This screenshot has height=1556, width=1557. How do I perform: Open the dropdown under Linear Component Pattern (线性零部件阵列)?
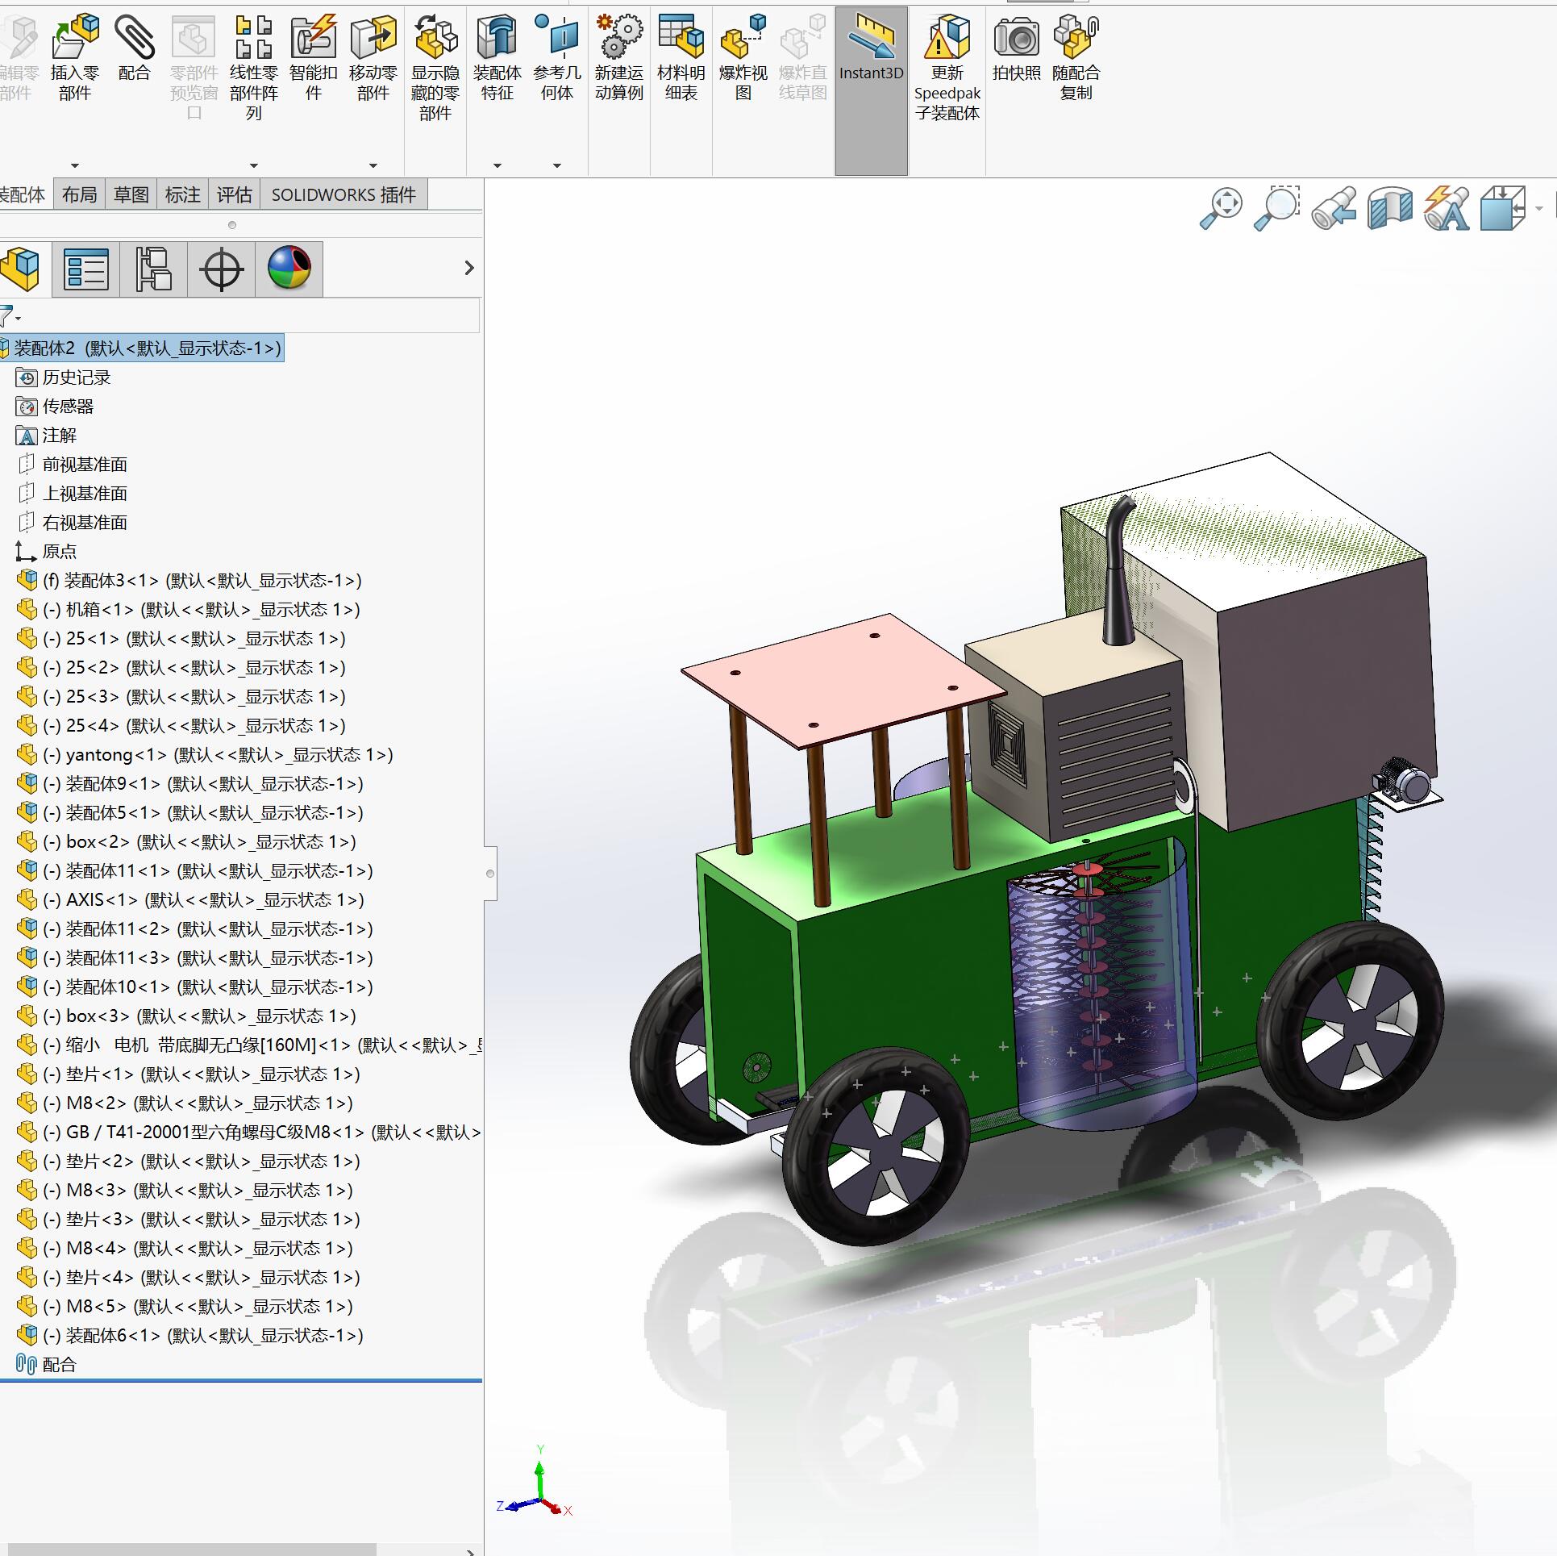pyautogui.click(x=254, y=165)
